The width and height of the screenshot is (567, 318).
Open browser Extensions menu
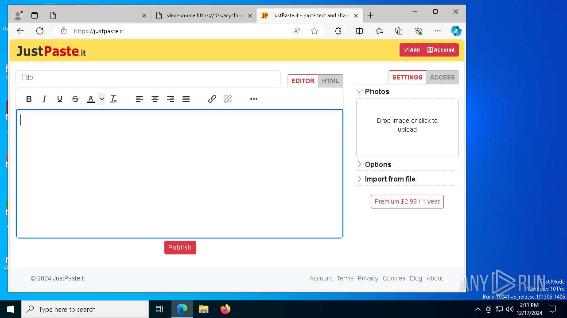(338, 31)
